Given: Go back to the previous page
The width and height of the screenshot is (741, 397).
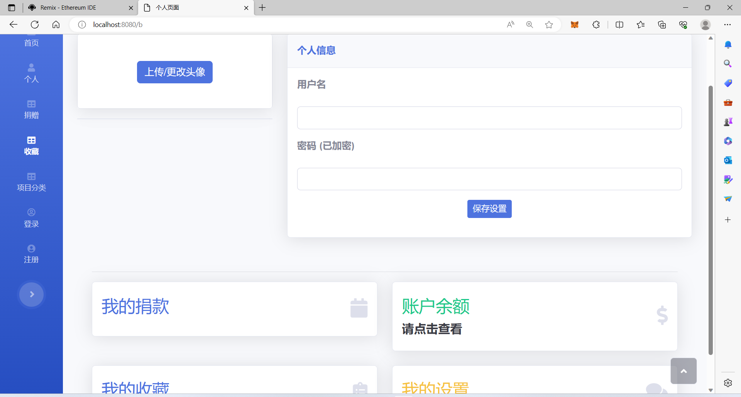Looking at the screenshot, I should 14,25.
